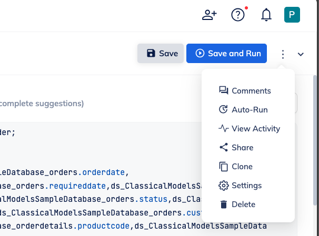Toggle the three-dot more options menu
319x236 pixels.
[x=283, y=54]
